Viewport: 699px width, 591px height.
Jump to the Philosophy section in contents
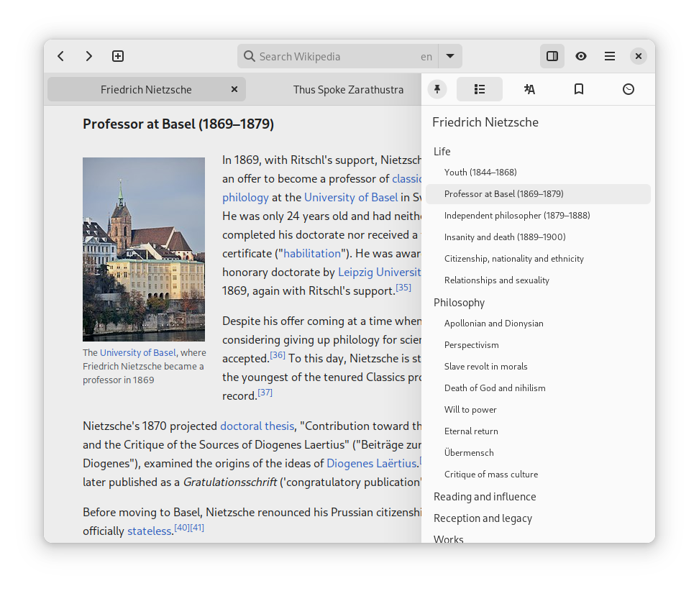pyautogui.click(x=459, y=303)
